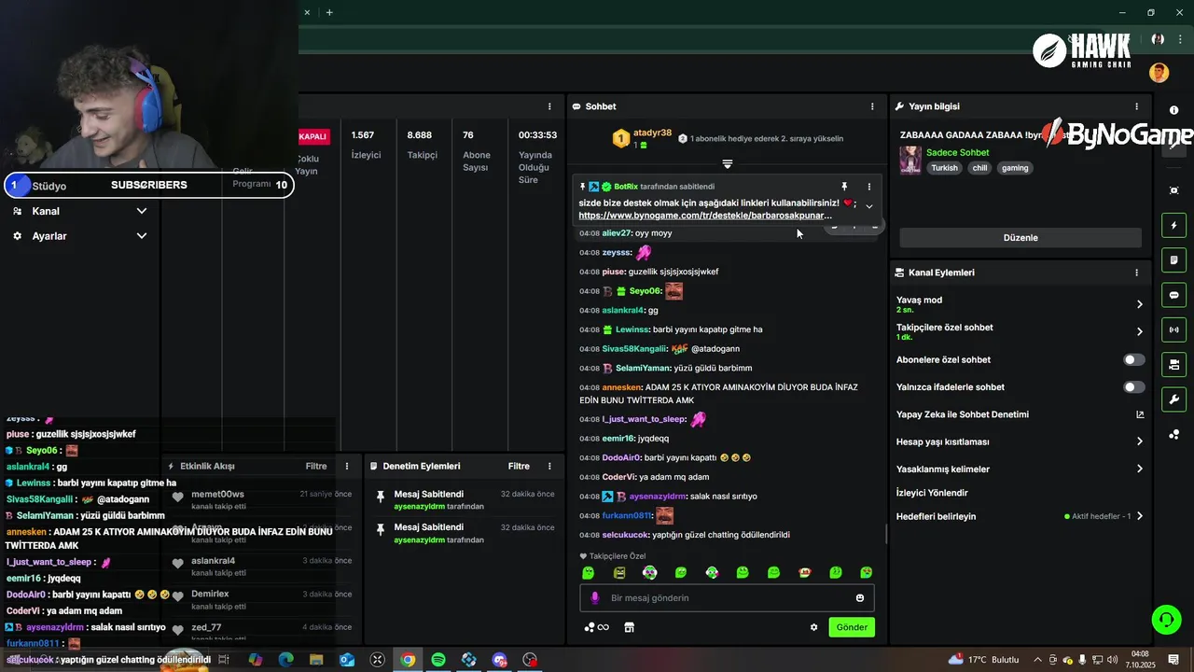Open the Etkinlik Akışı three-dot menu

347,466
